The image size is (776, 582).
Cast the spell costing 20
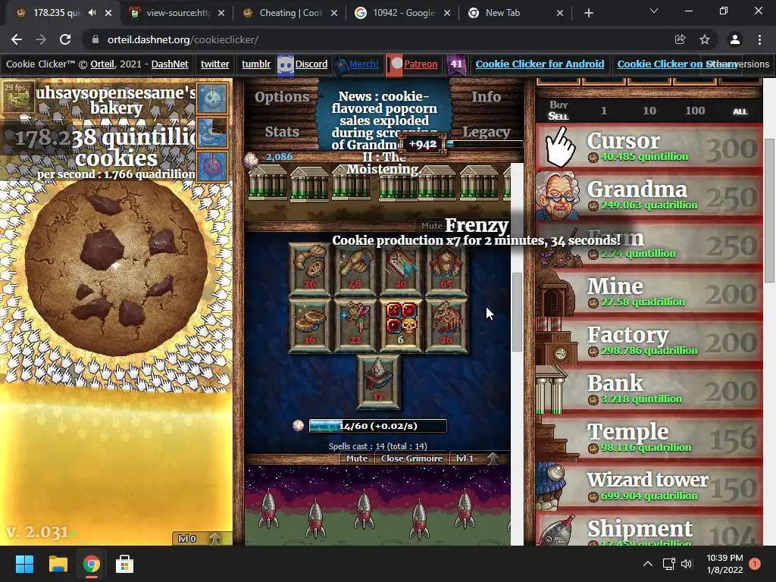click(x=401, y=270)
